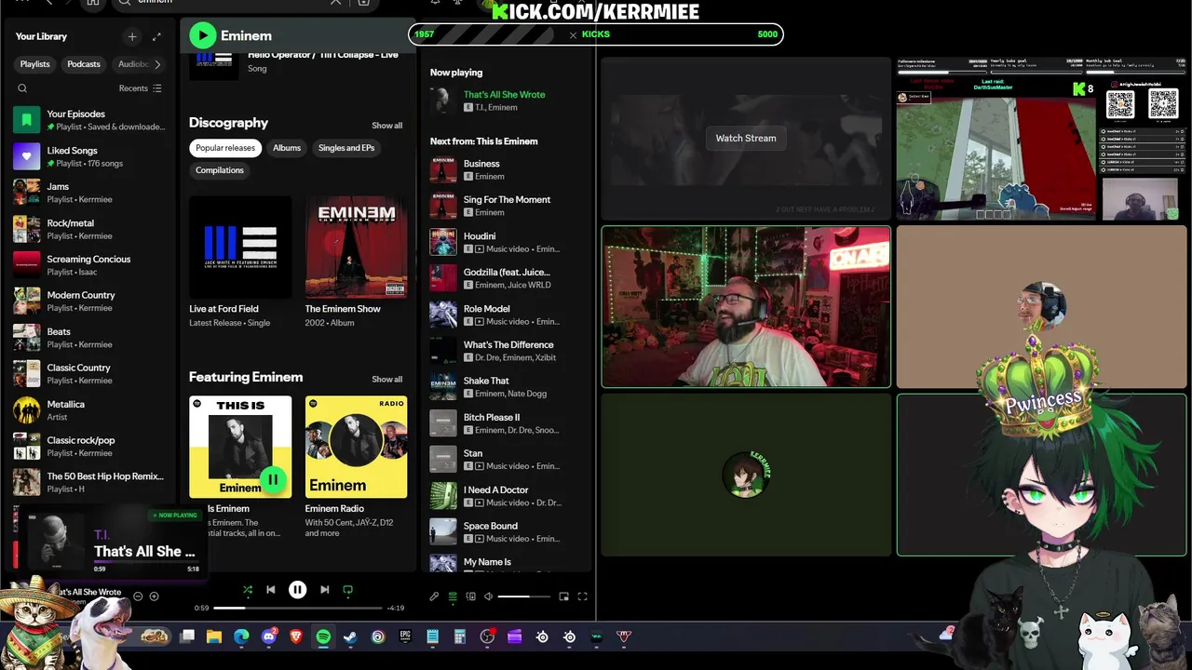Toggle the queue panel icon

point(453,596)
